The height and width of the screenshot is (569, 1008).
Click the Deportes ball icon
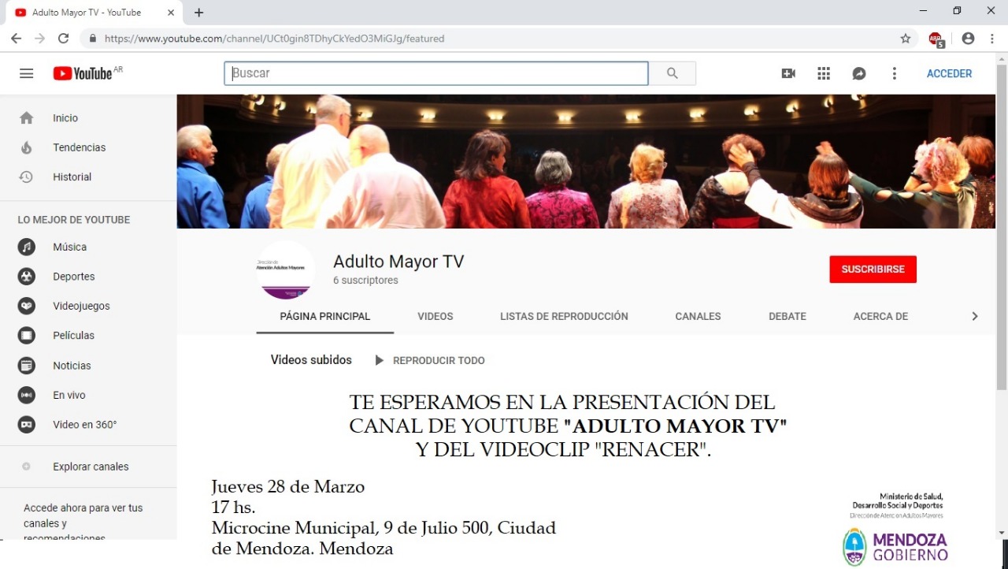[x=27, y=277]
